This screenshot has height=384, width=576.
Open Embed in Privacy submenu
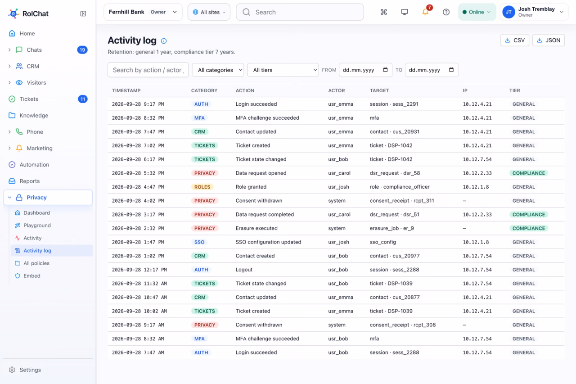point(52,276)
